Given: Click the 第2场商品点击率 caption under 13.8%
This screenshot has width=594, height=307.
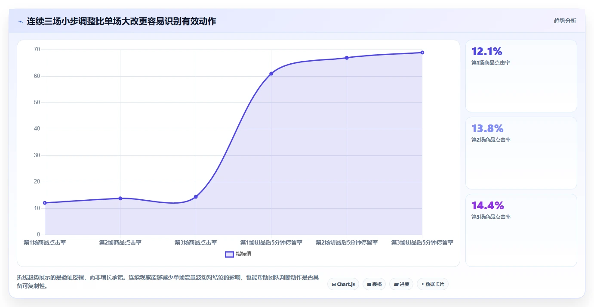Looking at the screenshot, I should coord(491,140).
